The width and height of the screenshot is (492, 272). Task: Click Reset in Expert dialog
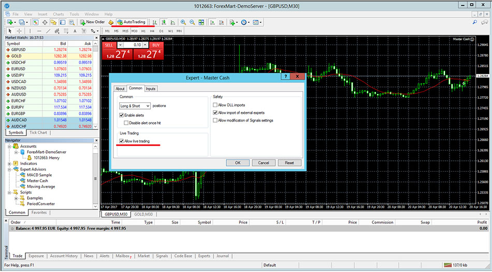[x=290, y=163]
